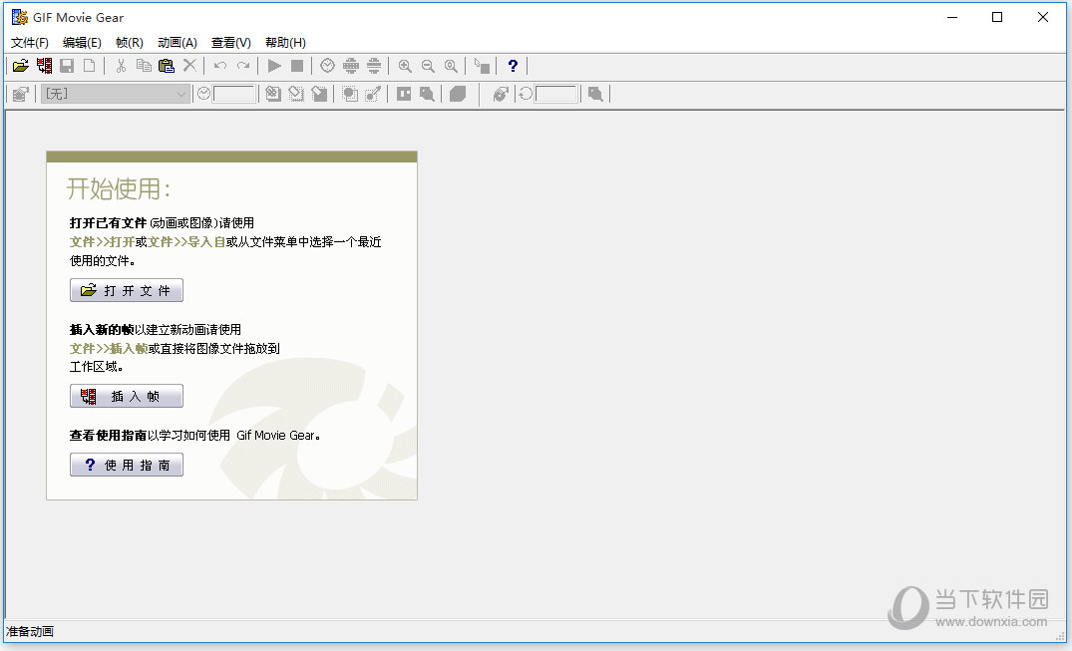The height and width of the screenshot is (651, 1072).
Task: Open the 帮助(H) menu
Action: [x=285, y=43]
